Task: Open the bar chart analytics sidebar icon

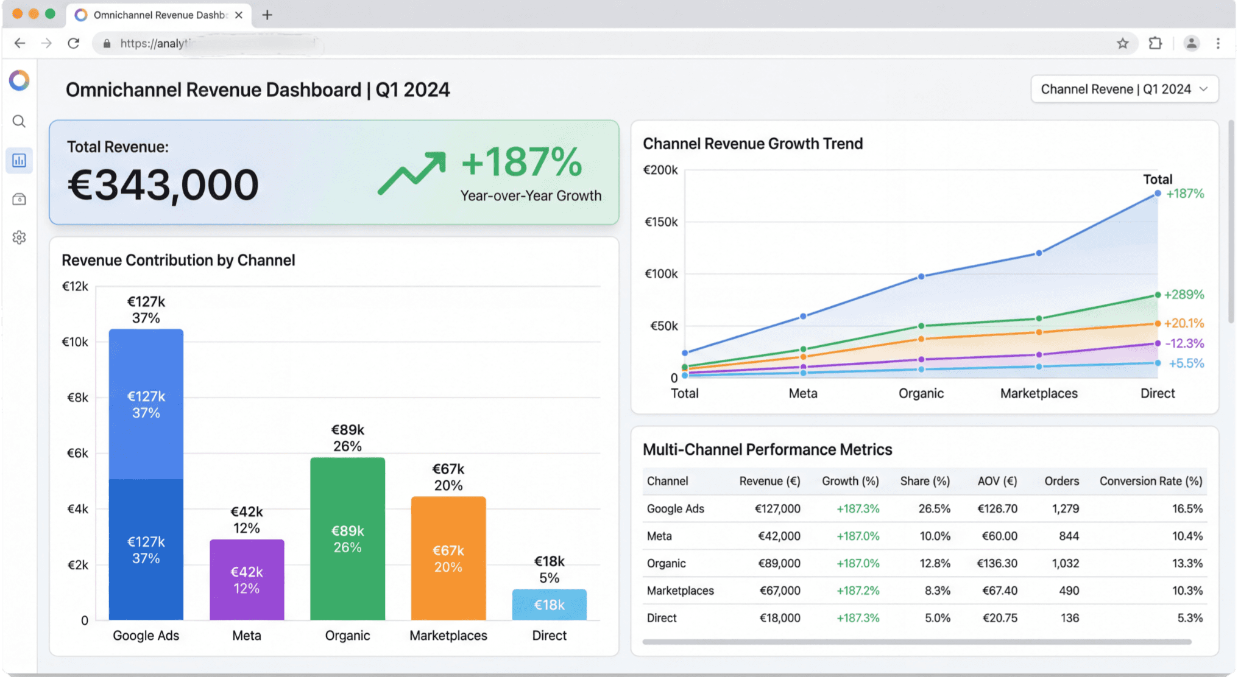Action: point(19,161)
